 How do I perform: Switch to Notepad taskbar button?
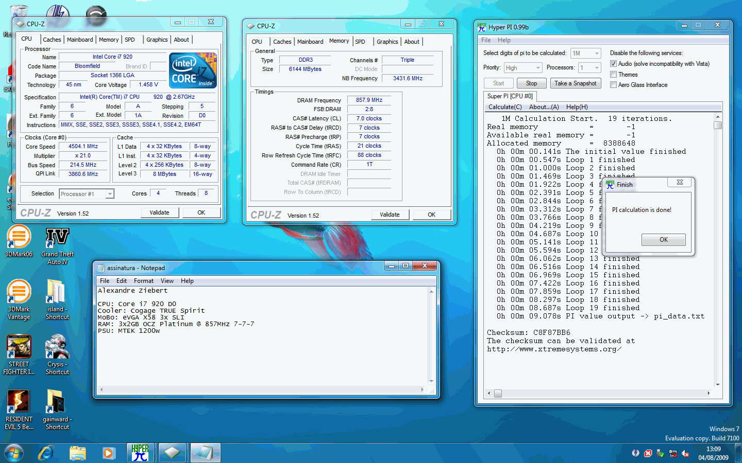205,453
